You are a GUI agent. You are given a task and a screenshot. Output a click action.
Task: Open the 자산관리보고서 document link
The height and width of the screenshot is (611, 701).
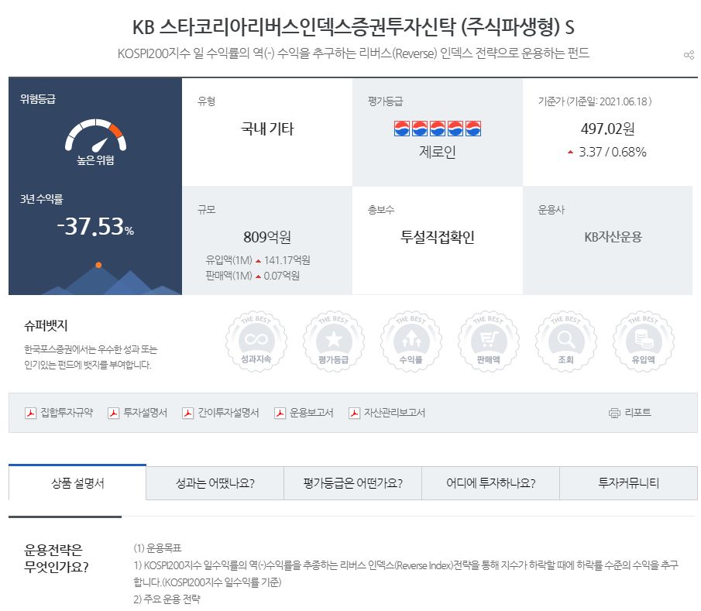pyautogui.click(x=395, y=413)
